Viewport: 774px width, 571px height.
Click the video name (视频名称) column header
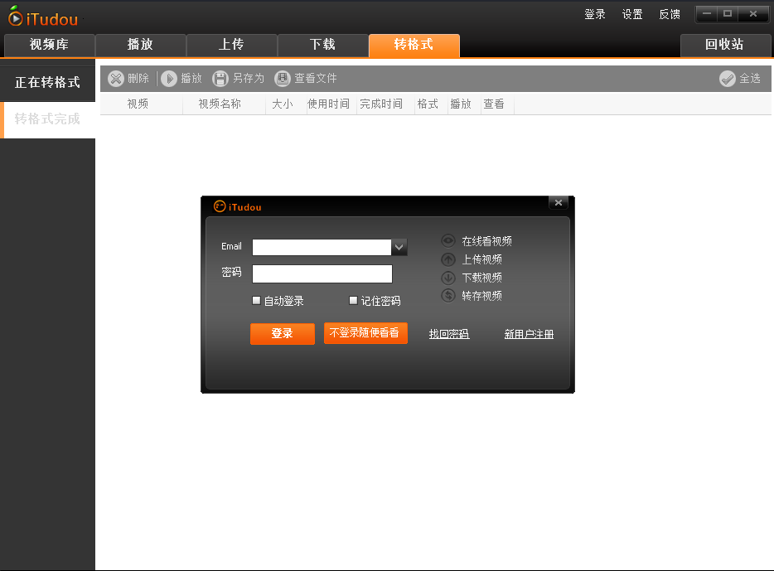(x=220, y=104)
